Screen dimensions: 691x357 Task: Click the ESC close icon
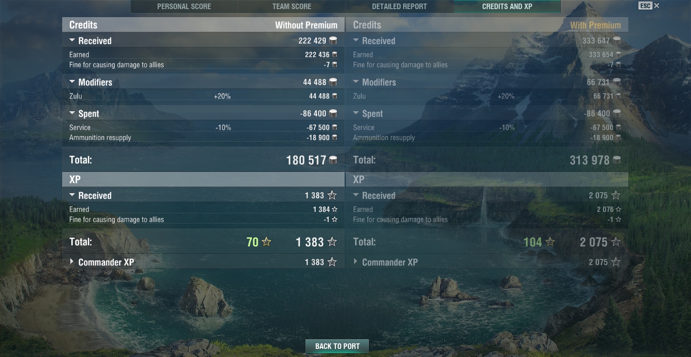(657, 6)
